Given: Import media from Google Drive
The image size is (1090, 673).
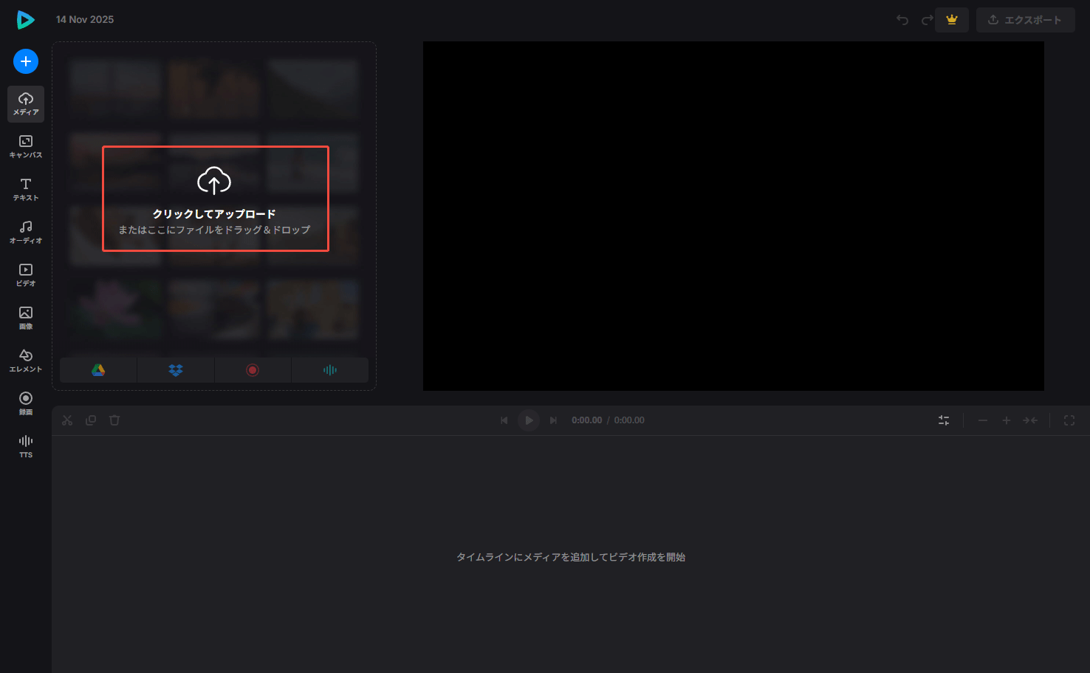Looking at the screenshot, I should point(98,369).
